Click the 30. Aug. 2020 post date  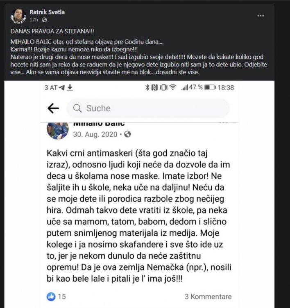95,135
